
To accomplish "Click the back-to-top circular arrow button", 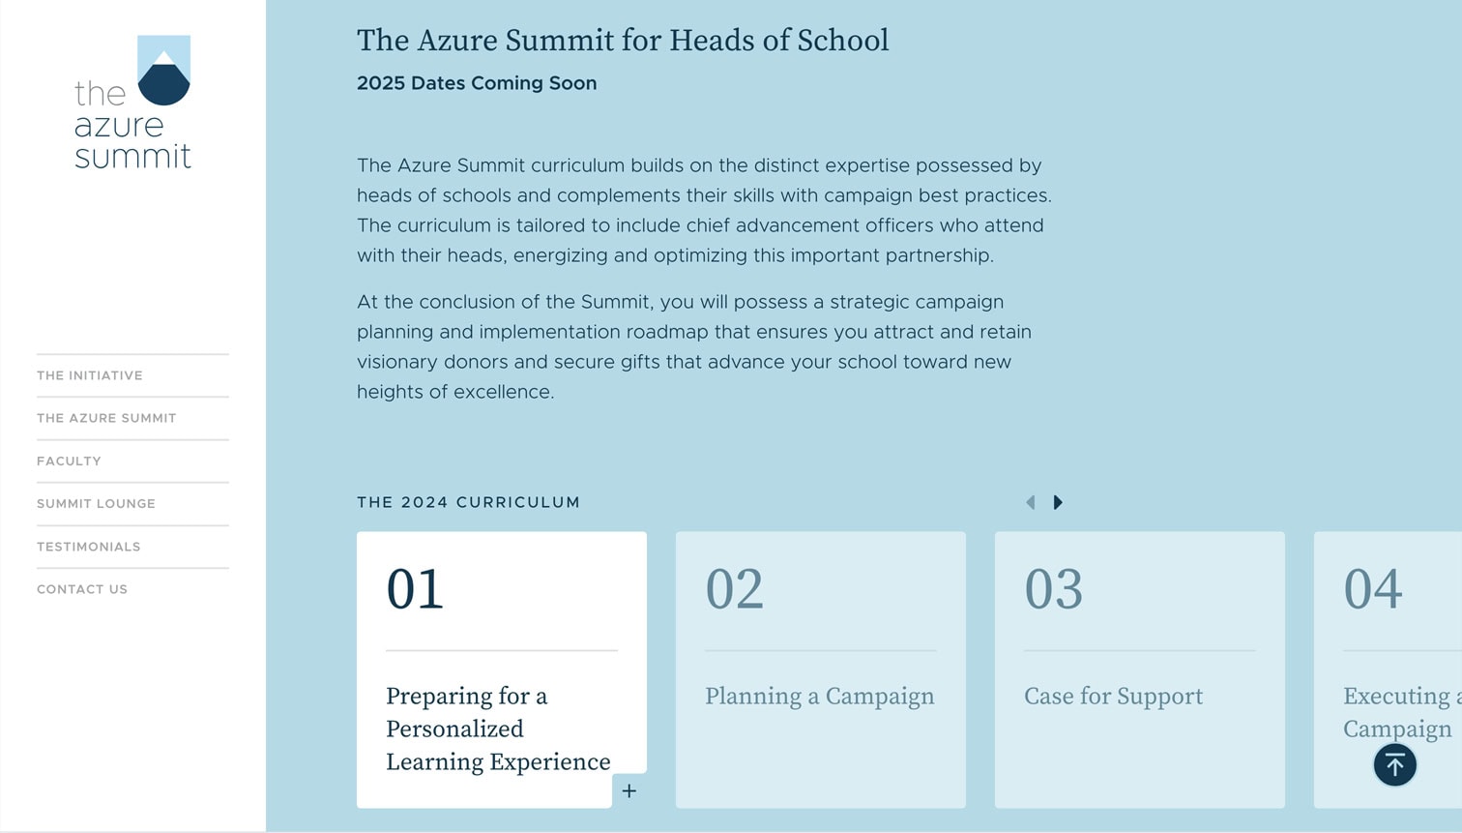I will [1393, 764].
